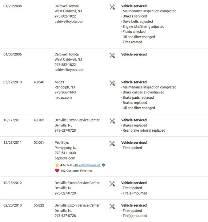Click the 142 Customer Favorites text

tap(76, 171)
